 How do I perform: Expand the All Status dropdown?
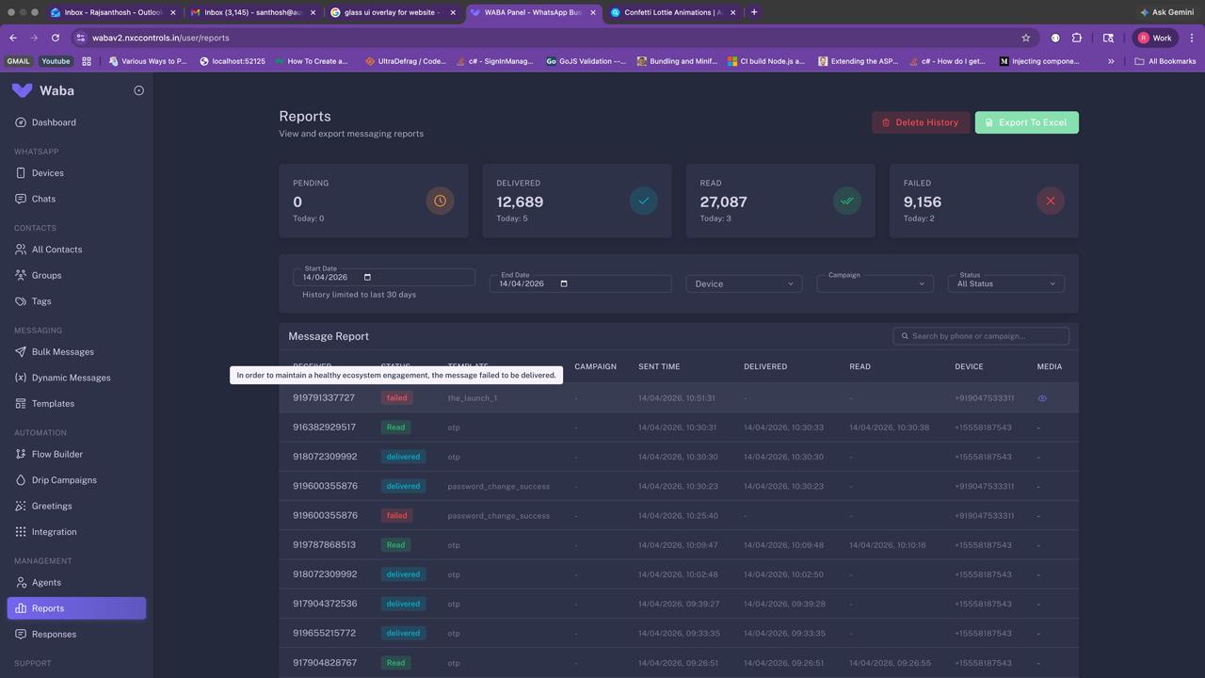pyautogui.click(x=1005, y=283)
